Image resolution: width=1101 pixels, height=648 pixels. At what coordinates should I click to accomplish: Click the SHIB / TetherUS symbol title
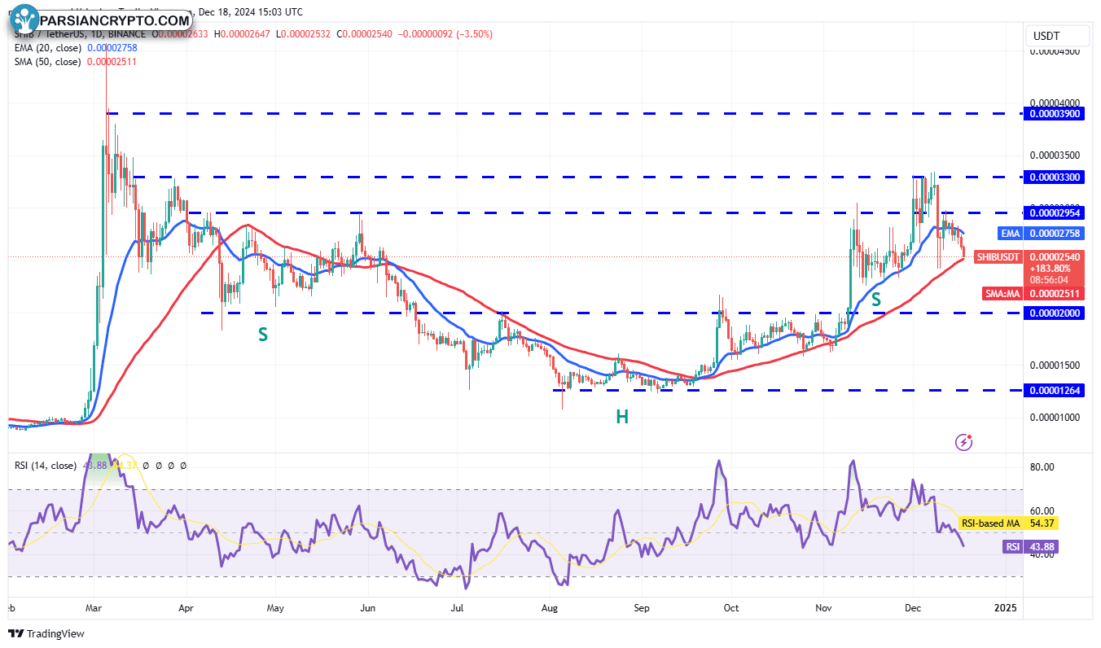click(x=48, y=34)
